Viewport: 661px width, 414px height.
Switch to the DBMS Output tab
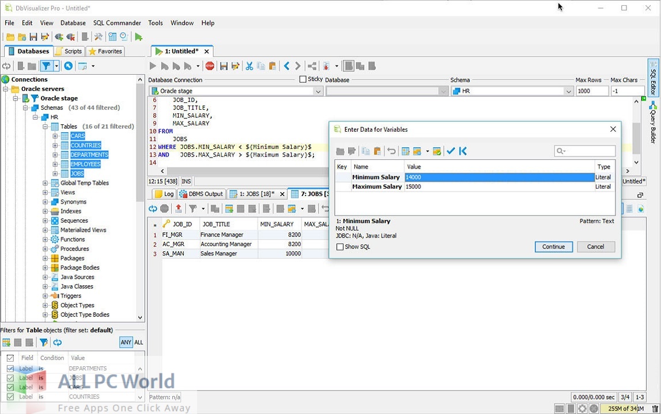pos(201,194)
